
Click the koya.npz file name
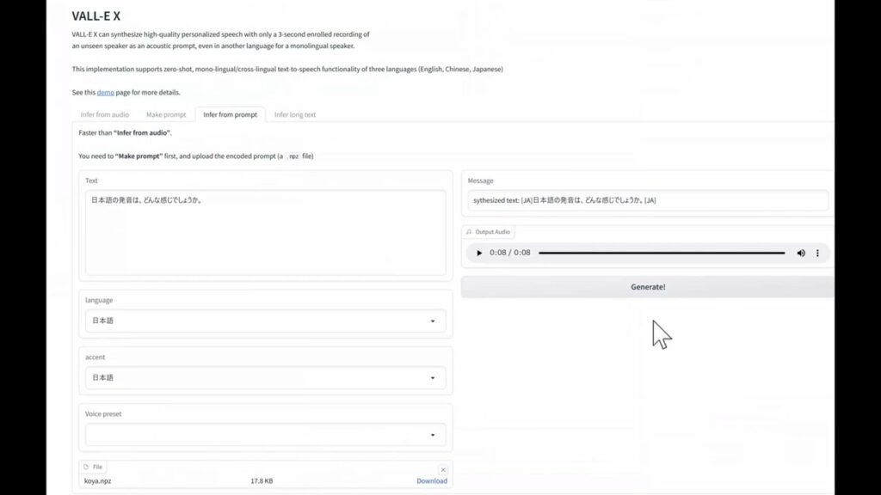coord(98,481)
